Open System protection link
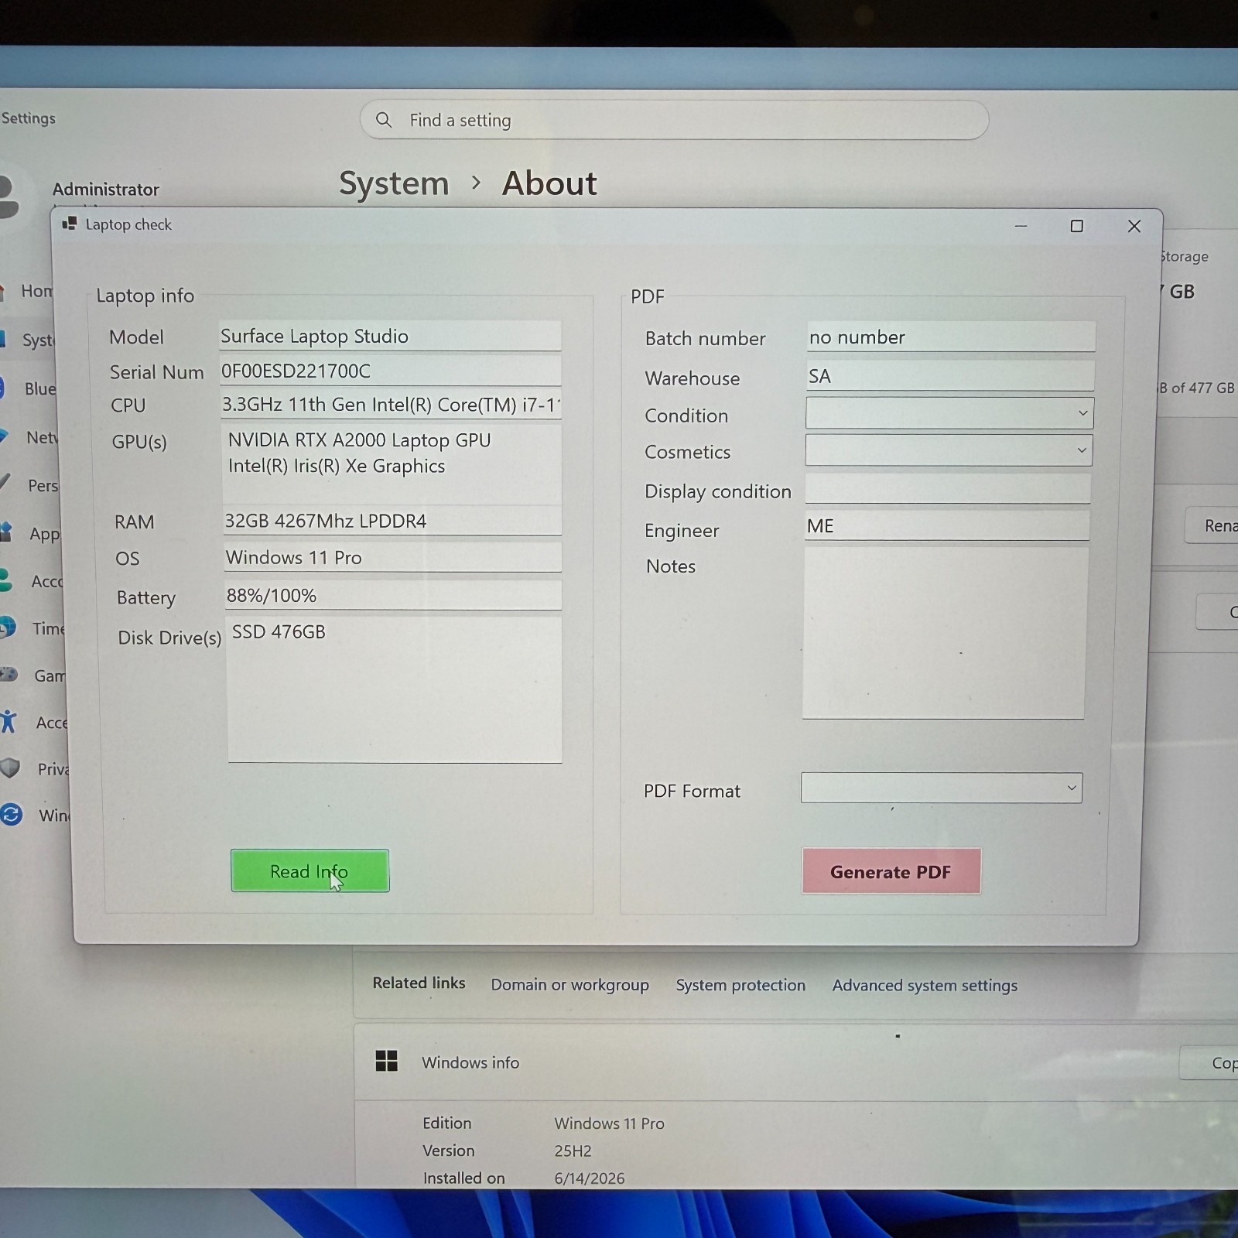The width and height of the screenshot is (1238, 1238). point(740,985)
